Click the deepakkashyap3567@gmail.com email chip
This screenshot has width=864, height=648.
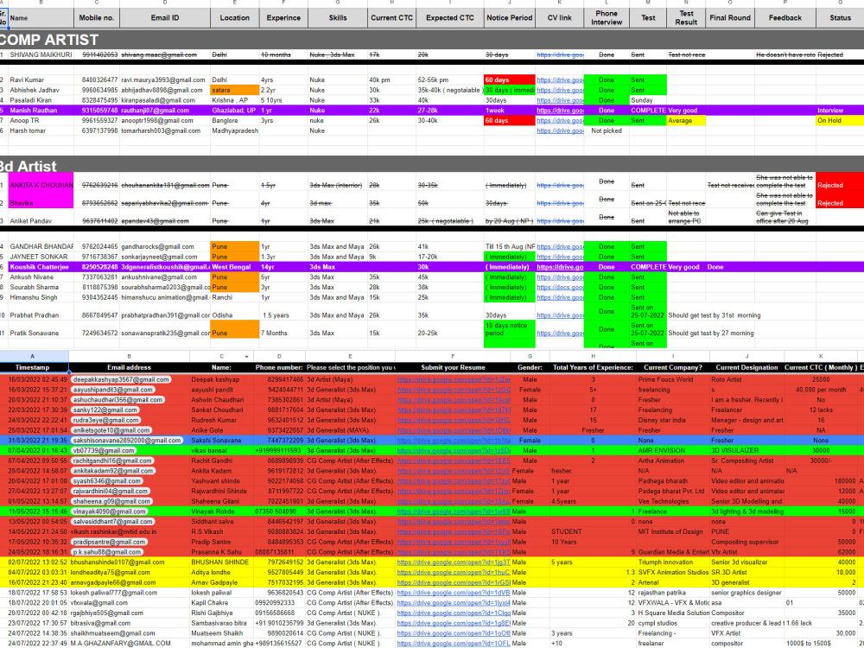pos(121,379)
